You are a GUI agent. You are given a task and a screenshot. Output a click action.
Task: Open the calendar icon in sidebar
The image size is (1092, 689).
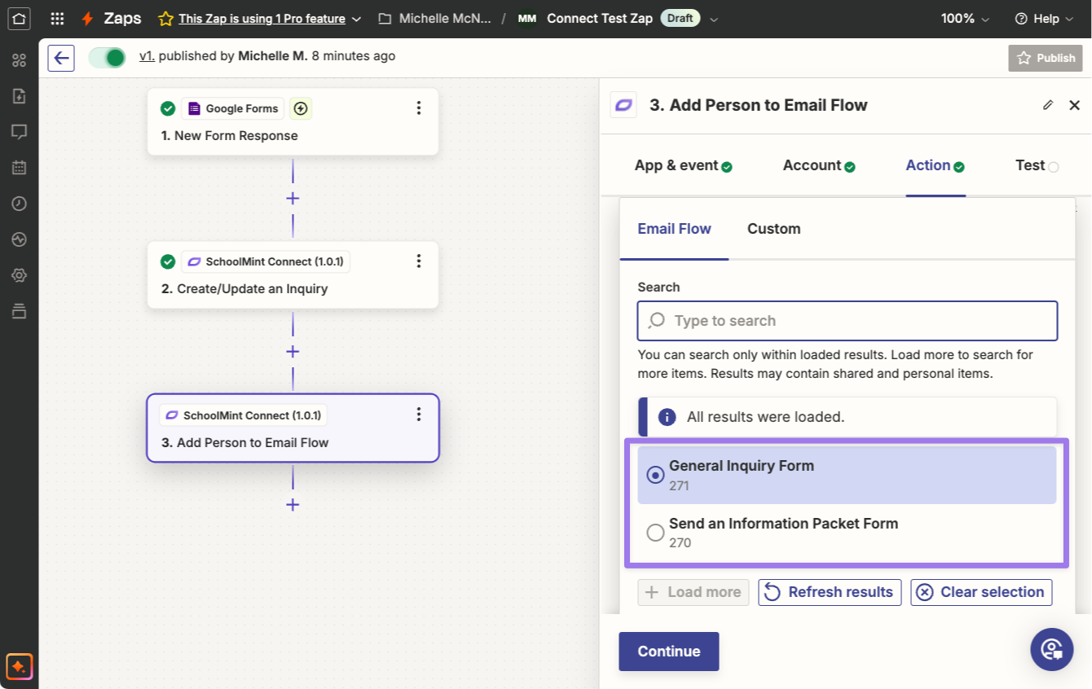pyautogui.click(x=20, y=168)
